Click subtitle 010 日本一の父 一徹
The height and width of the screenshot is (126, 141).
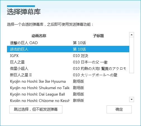(90, 62)
